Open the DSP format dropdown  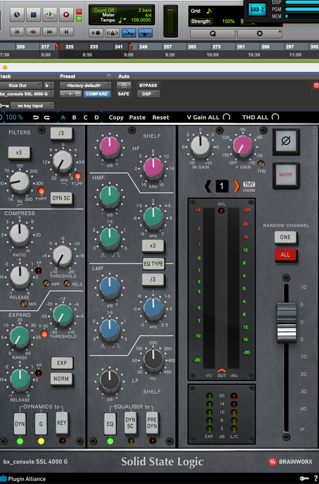point(148,94)
